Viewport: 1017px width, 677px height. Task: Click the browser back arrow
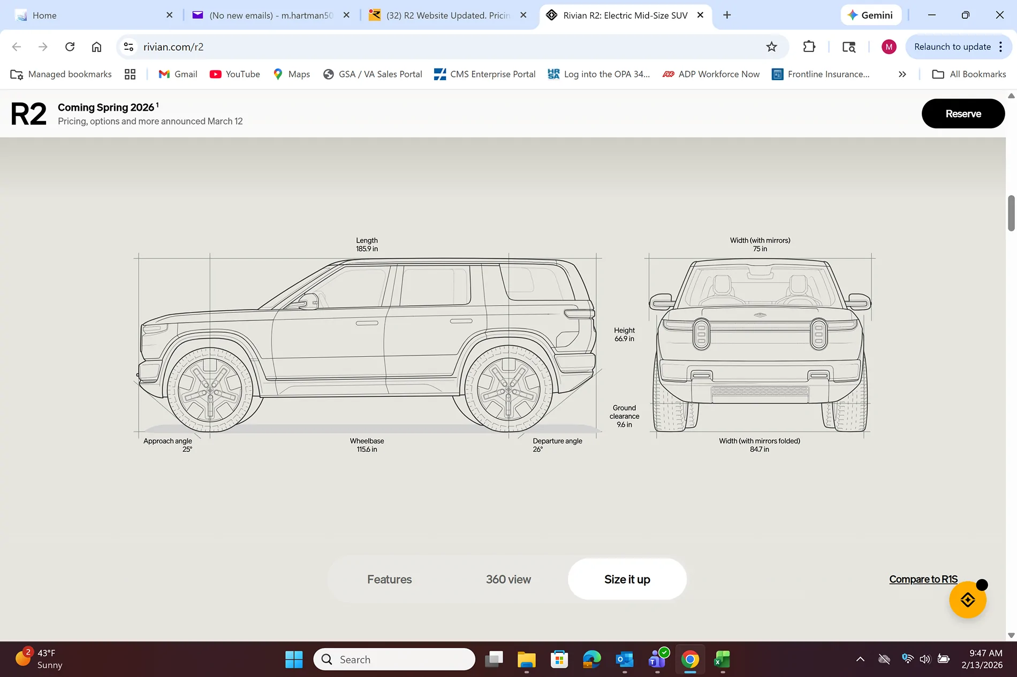pos(17,47)
